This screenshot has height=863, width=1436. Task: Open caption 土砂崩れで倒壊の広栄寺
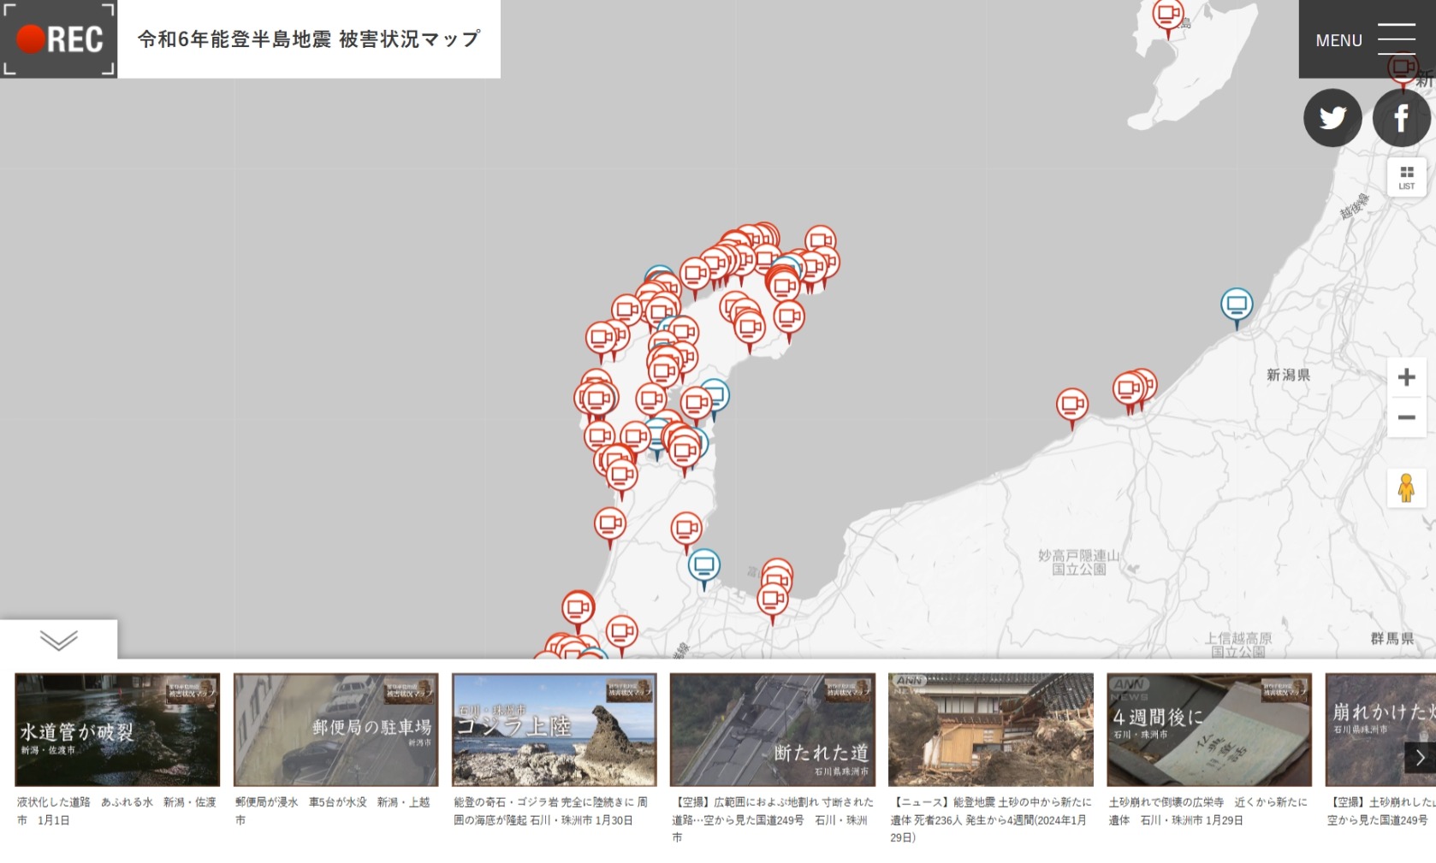coord(1208,811)
